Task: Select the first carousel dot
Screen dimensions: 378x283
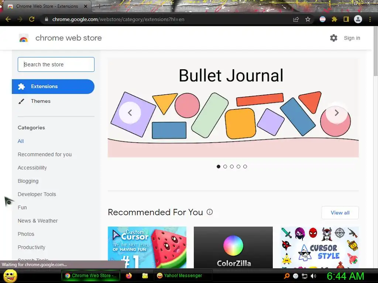Action: coord(219,167)
